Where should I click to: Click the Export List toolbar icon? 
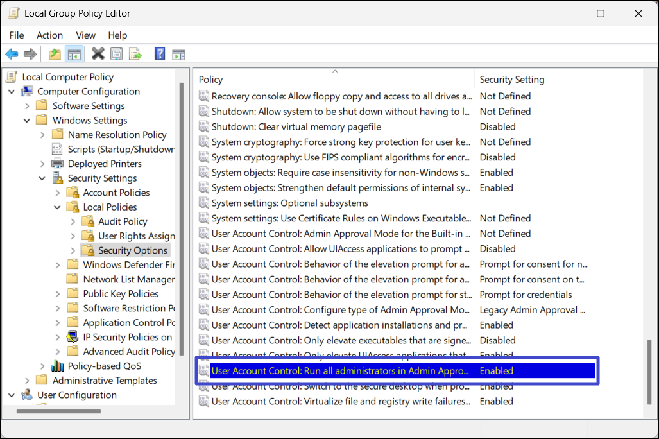[135, 55]
